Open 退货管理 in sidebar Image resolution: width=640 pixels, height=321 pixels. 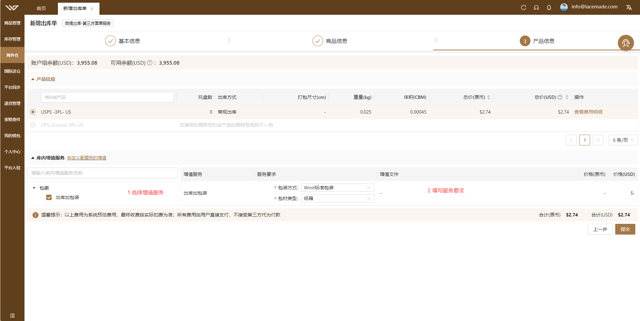click(x=12, y=103)
